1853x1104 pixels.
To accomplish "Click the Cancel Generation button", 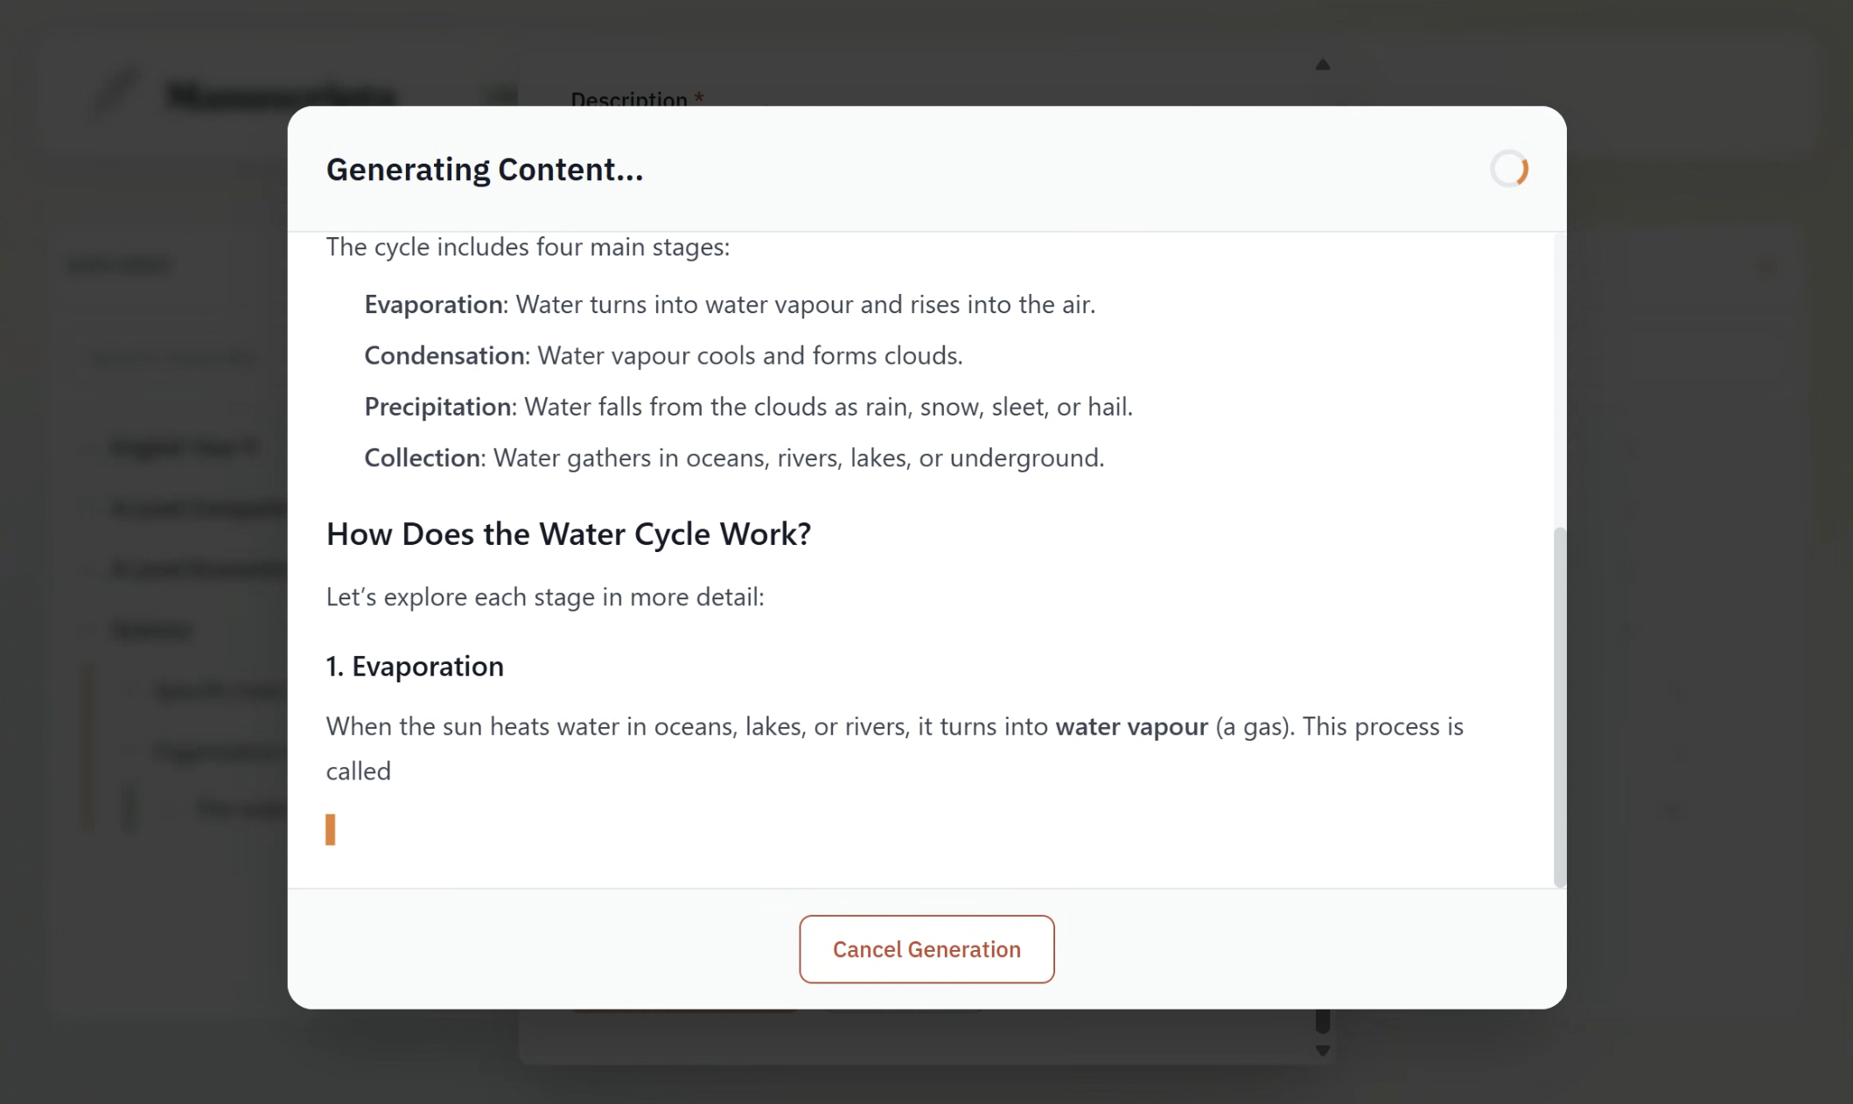I will (926, 949).
